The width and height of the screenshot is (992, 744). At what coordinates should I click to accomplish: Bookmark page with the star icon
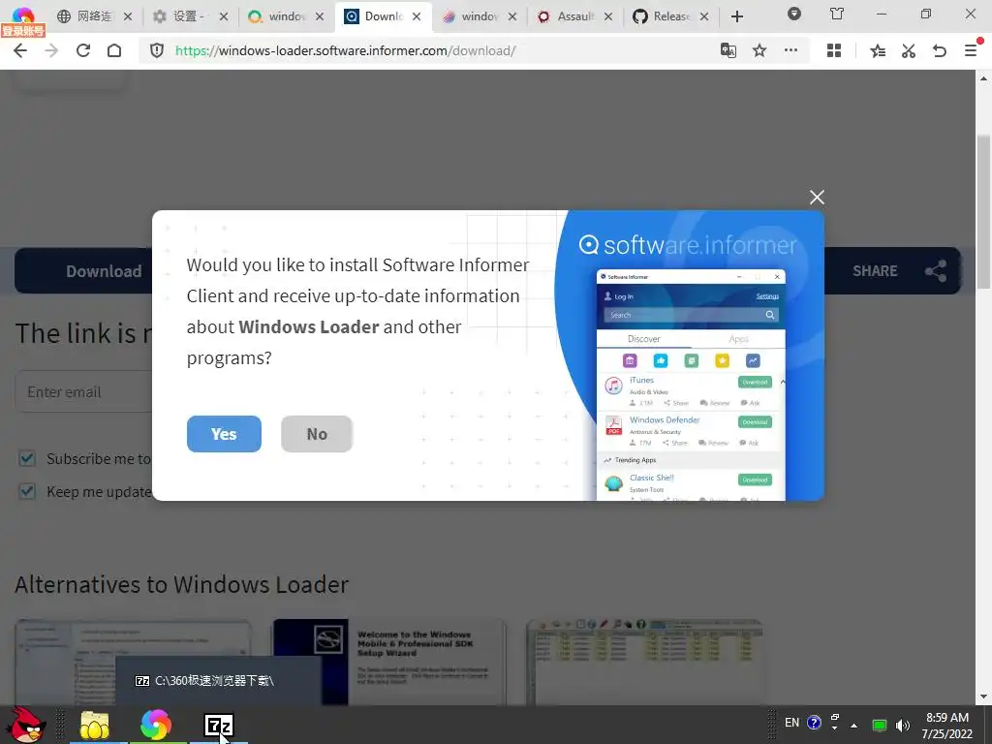coord(759,50)
